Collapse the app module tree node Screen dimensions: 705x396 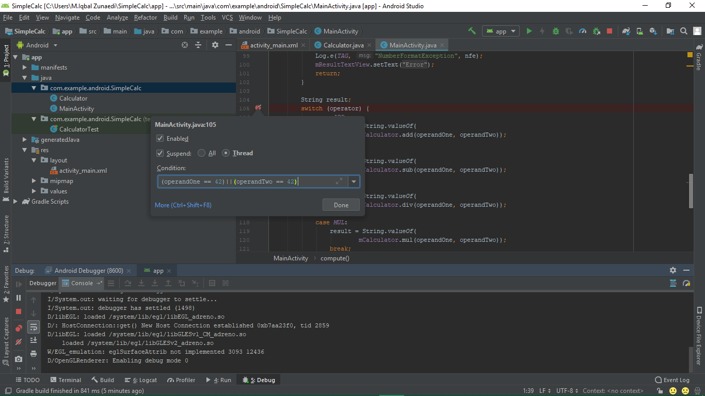click(x=15, y=57)
